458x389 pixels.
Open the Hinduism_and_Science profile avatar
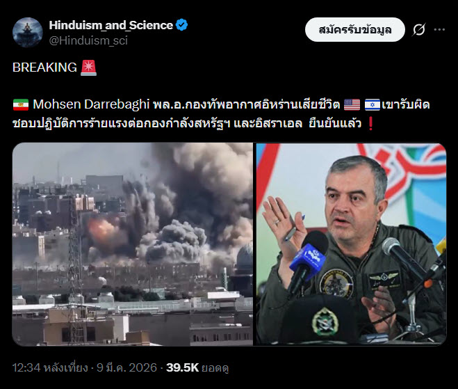(x=28, y=33)
